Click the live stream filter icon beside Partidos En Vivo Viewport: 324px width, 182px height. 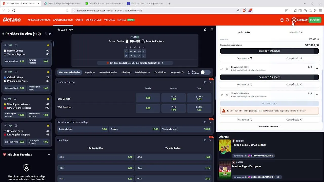pyautogui.click(x=51, y=34)
